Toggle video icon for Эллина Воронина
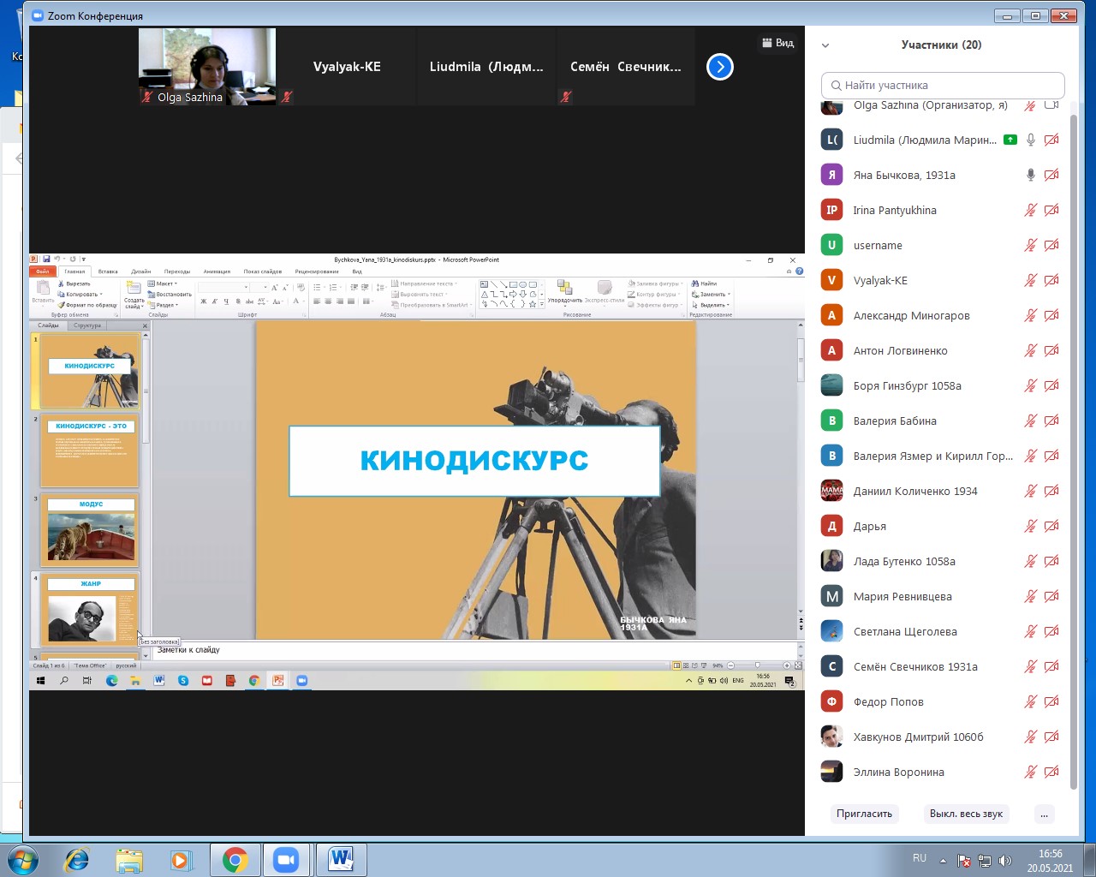The image size is (1096, 877). (1051, 772)
